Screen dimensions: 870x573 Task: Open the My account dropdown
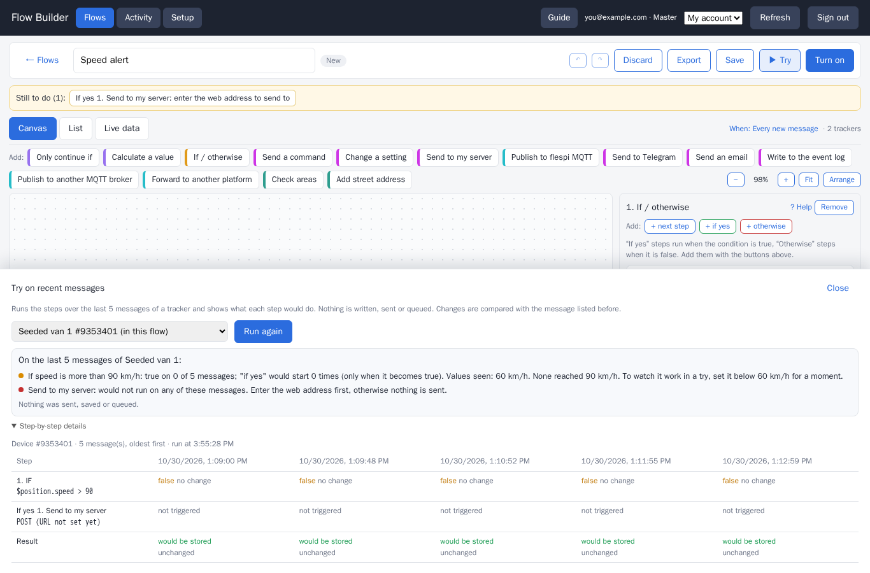[x=713, y=18]
